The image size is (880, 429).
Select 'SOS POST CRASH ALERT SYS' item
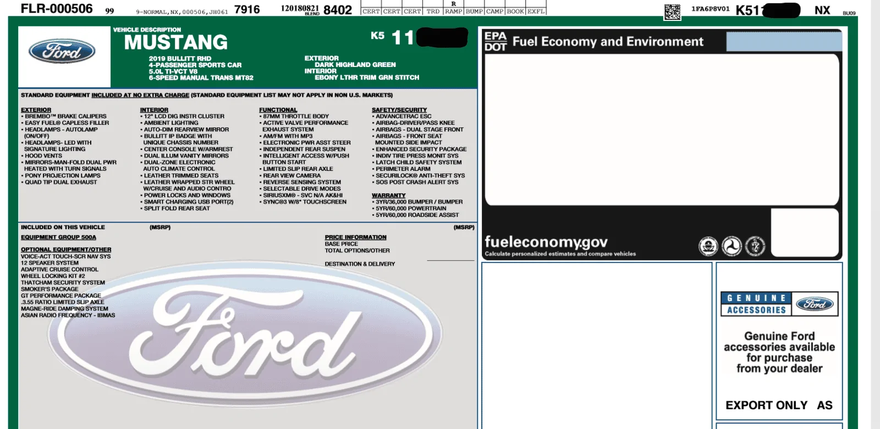click(415, 182)
